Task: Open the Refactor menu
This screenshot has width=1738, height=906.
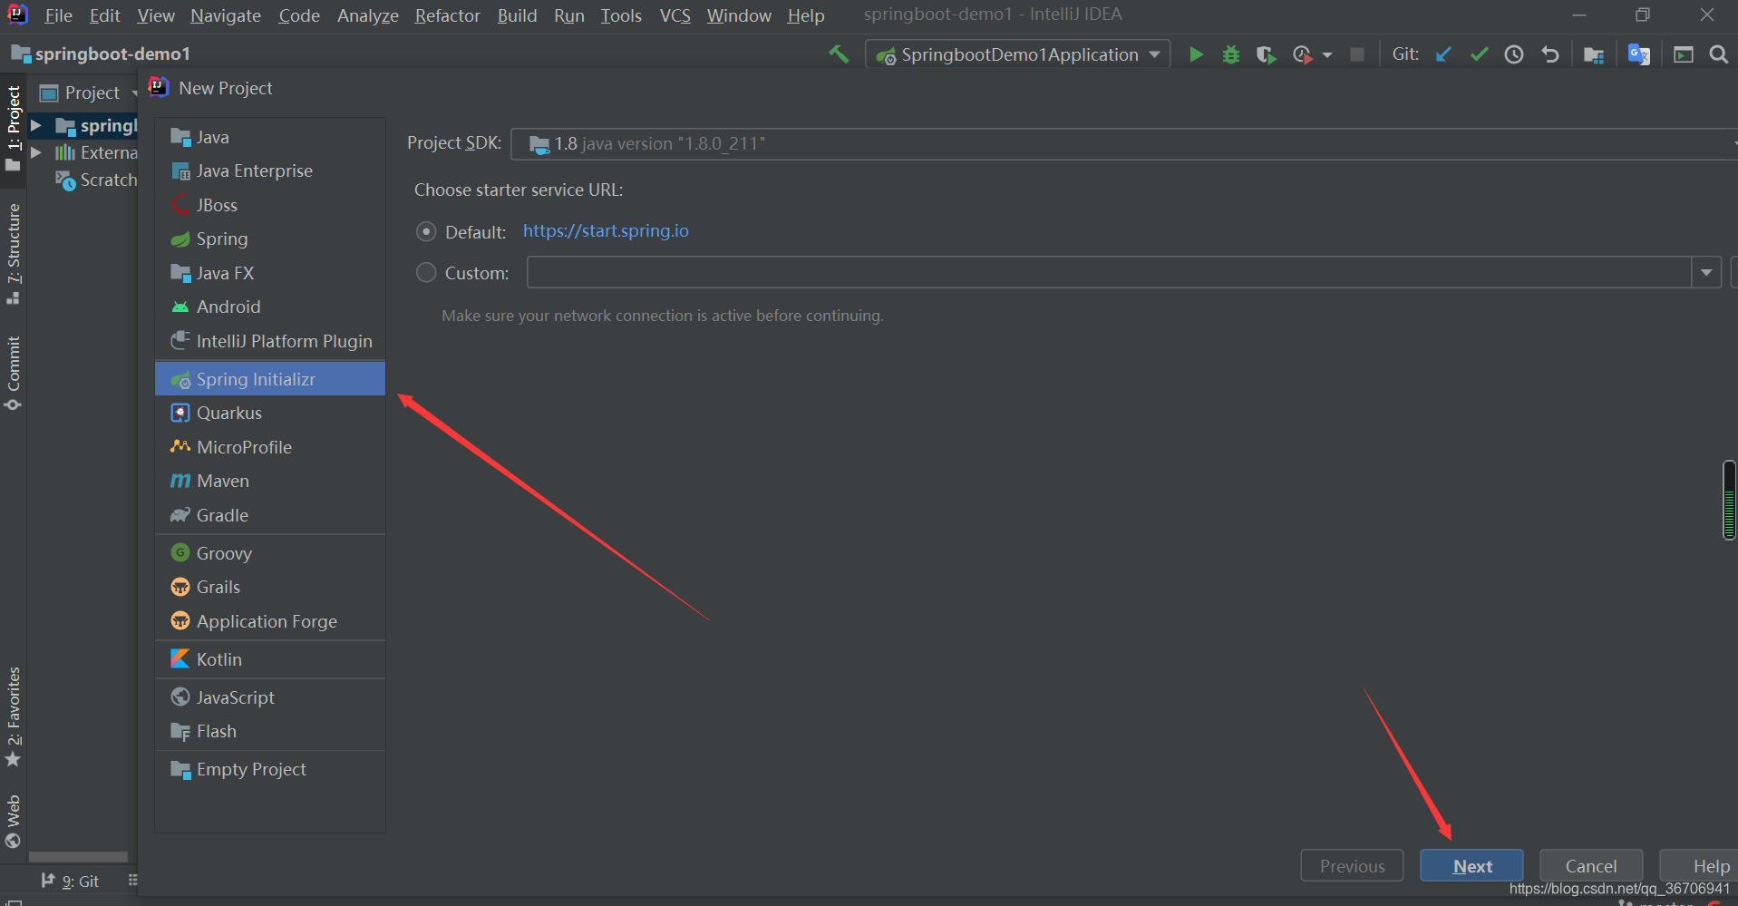Action: [x=448, y=15]
